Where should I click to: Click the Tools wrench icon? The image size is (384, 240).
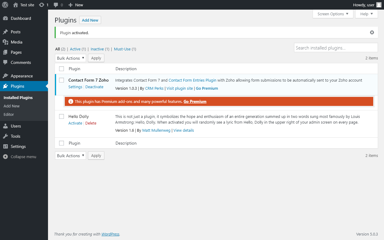pos(5,136)
